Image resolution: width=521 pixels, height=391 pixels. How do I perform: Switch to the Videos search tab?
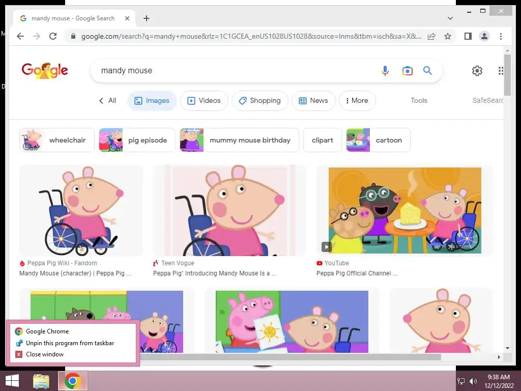tap(204, 100)
